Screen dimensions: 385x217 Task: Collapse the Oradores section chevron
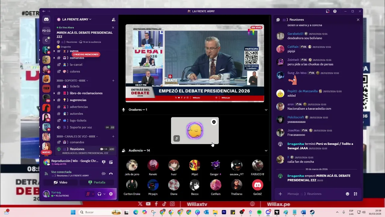tap(266, 110)
